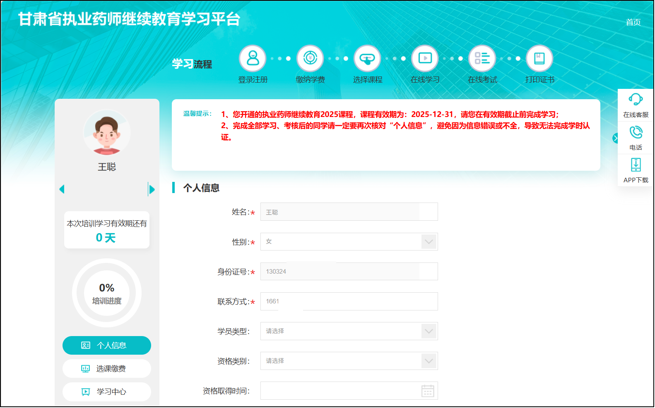Image resolution: width=655 pixels, height=408 pixels.
Task: Click the 打印证书 certificate step icon
Action: point(539,59)
